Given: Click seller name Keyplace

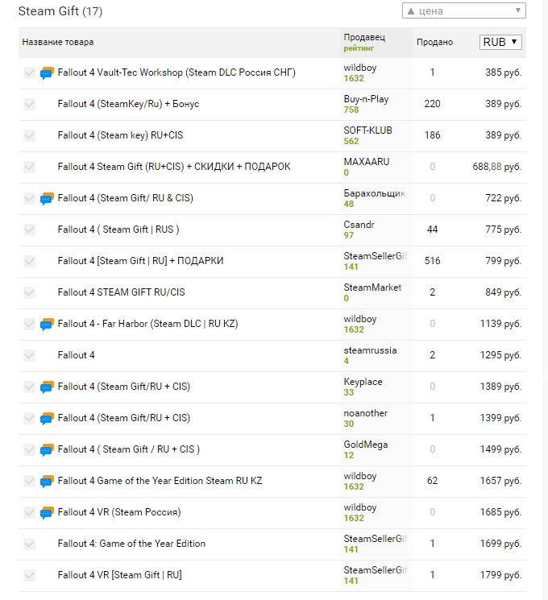Looking at the screenshot, I should click(363, 382).
